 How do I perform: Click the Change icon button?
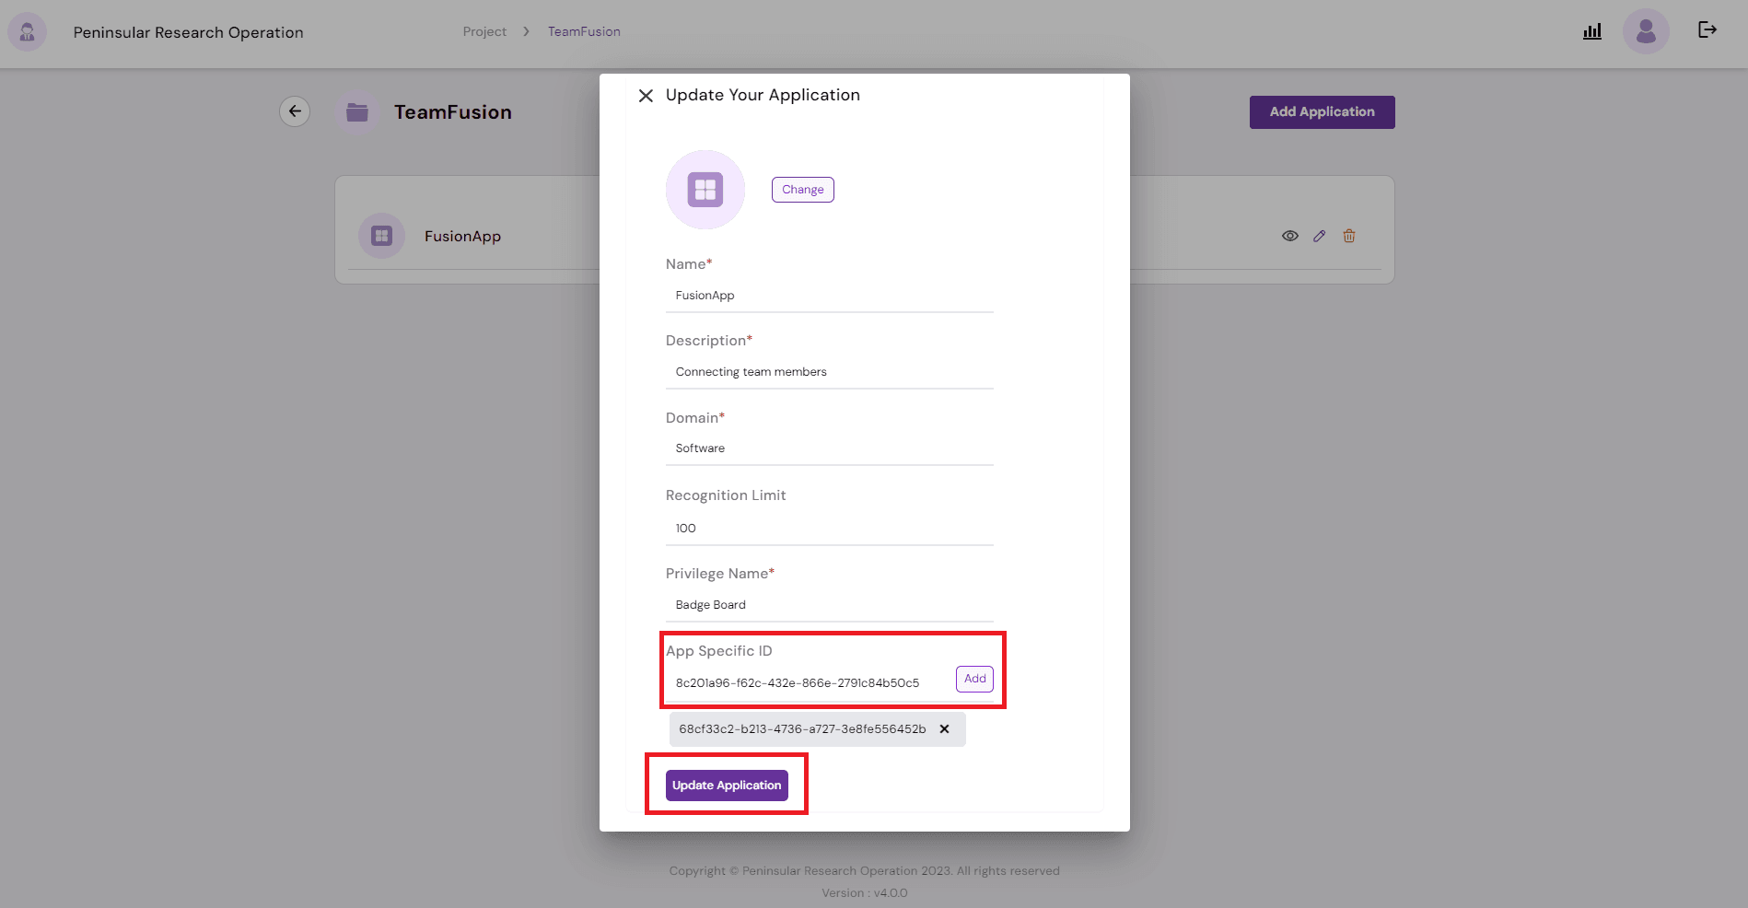803,190
